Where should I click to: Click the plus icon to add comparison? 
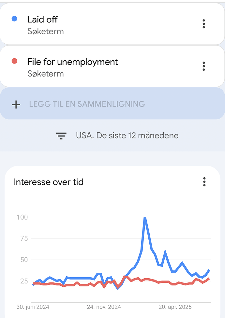[x=16, y=105]
